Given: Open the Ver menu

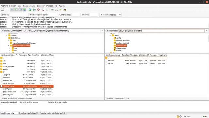Looking at the screenshot, I should (x=20, y=6).
